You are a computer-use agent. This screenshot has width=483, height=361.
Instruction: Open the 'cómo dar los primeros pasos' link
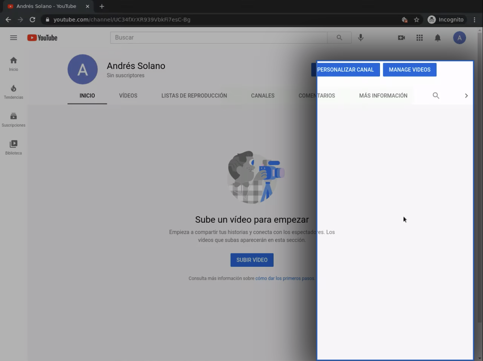pyautogui.click(x=285, y=278)
